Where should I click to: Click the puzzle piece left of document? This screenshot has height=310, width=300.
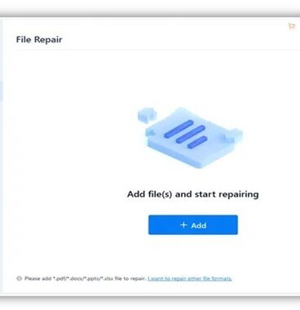click(x=147, y=115)
